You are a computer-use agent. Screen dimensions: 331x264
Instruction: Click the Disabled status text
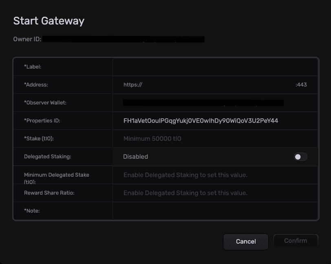pos(135,157)
